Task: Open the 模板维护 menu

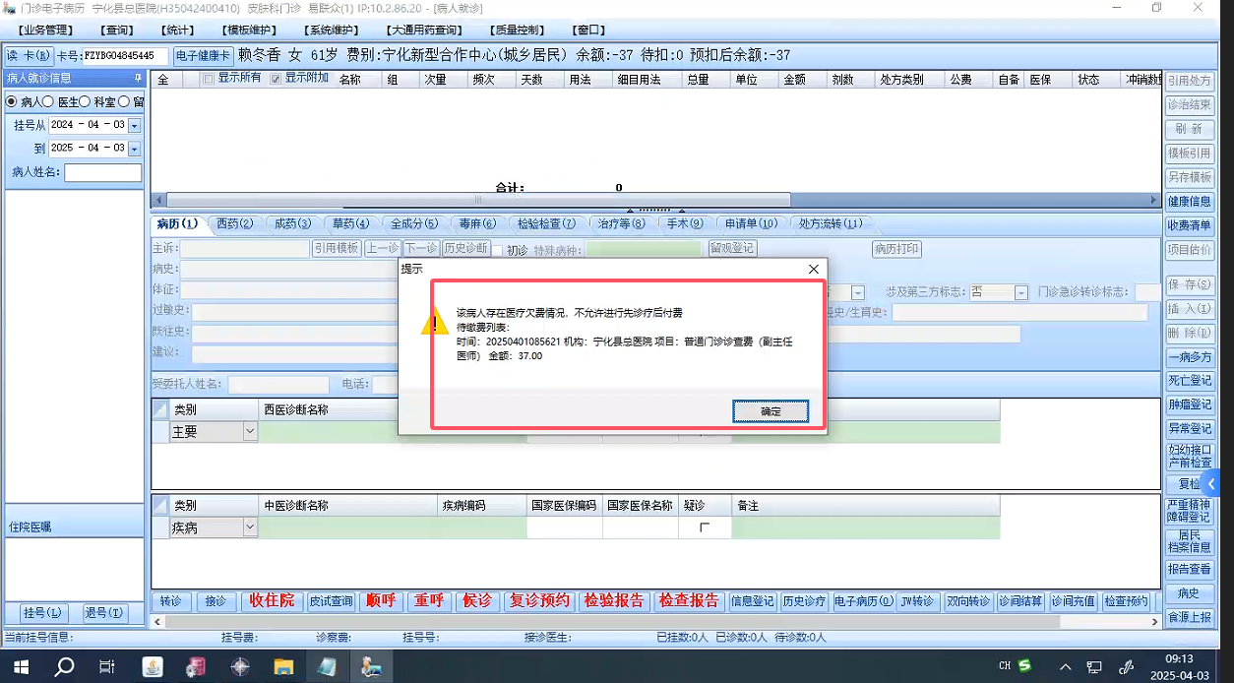Action: [249, 31]
